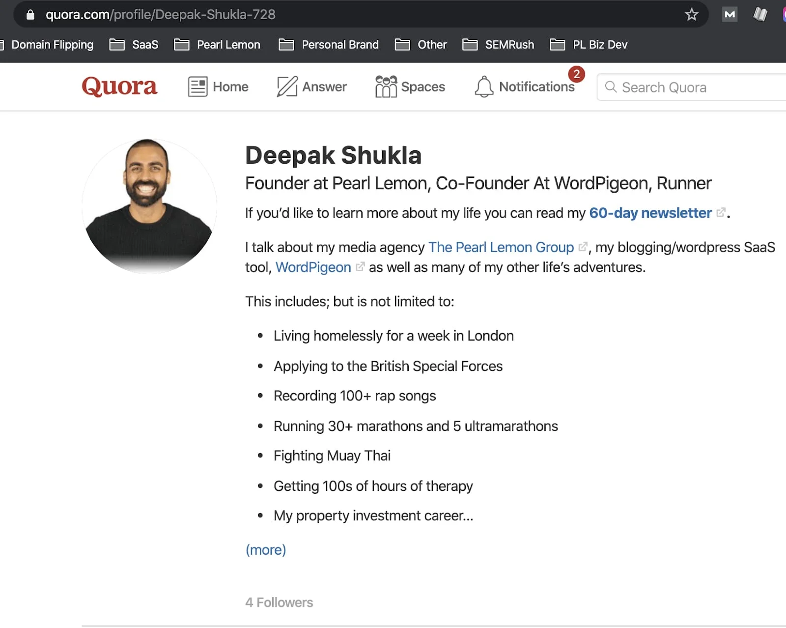This screenshot has width=786, height=628.
Task: Open Deepak Shukla's profile photo
Action: point(149,205)
